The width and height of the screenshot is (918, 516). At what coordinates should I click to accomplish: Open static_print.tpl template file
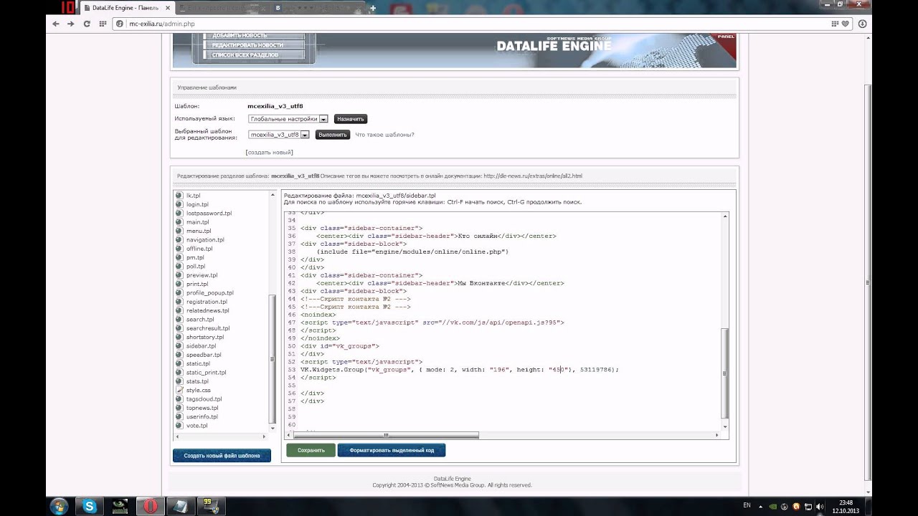click(206, 372)
